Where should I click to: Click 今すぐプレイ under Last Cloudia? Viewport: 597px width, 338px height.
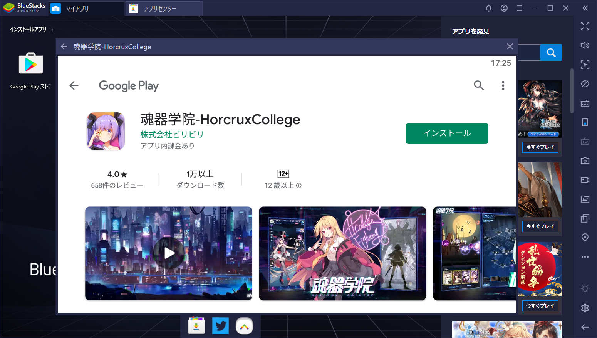pos(540,147)
